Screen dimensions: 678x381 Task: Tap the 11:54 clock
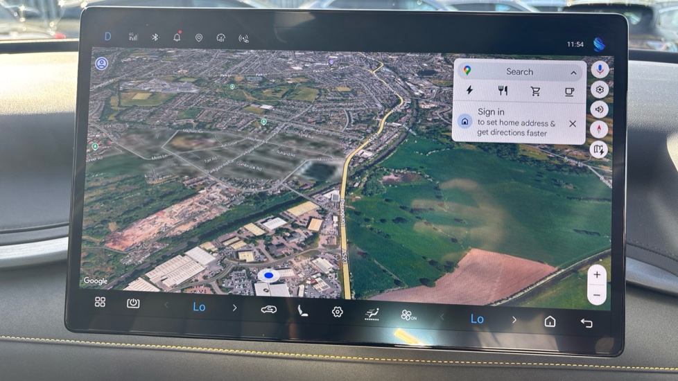575,44
